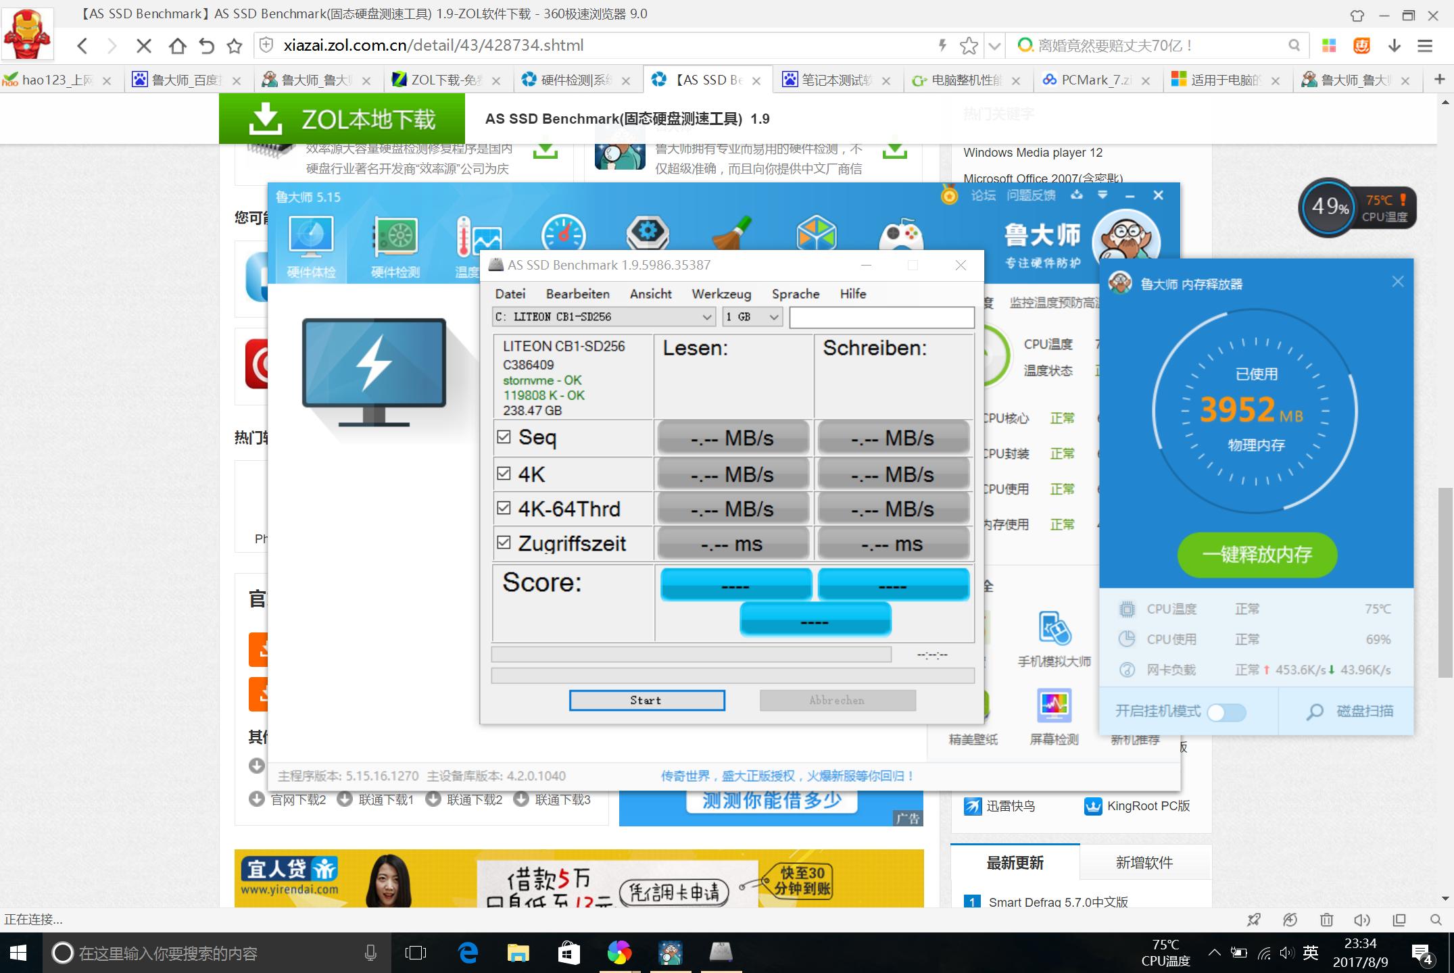Open the drive selection dropdown showing LITEON CB1-SD256
Screen dimensions: 1454x973
click(707, 316)
